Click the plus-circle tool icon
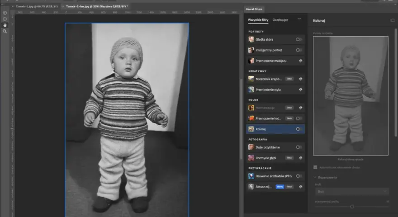This screenshot has height=217, width=398. tap(5, 13)
